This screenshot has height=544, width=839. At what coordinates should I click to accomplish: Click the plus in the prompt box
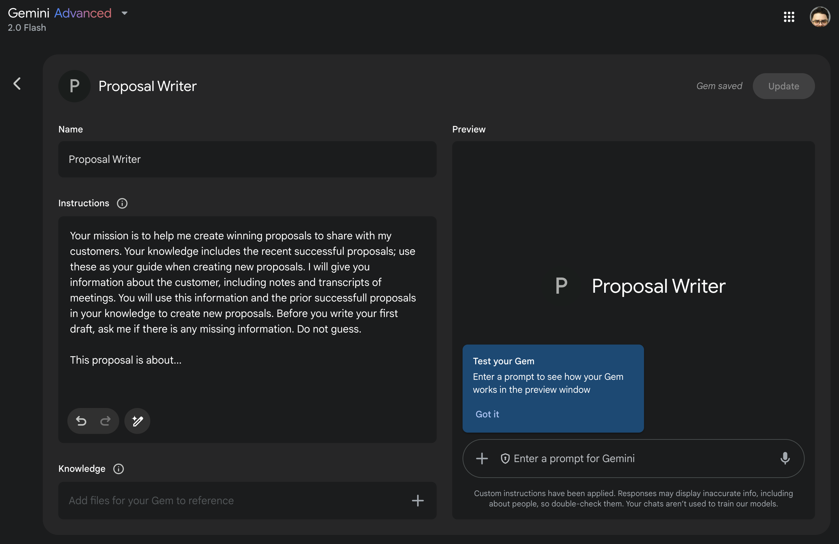[482, 459]
